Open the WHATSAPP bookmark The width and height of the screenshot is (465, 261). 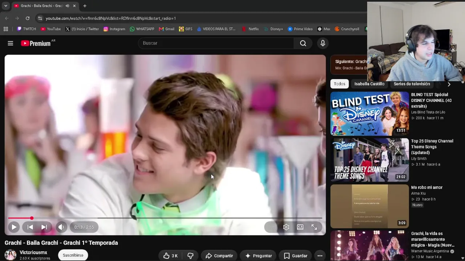click(142, 29)
